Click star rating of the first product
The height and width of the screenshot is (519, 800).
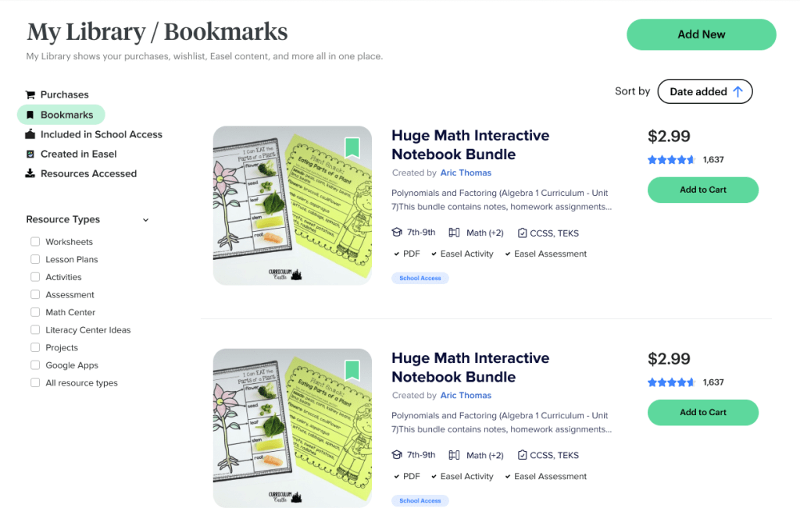671,160
